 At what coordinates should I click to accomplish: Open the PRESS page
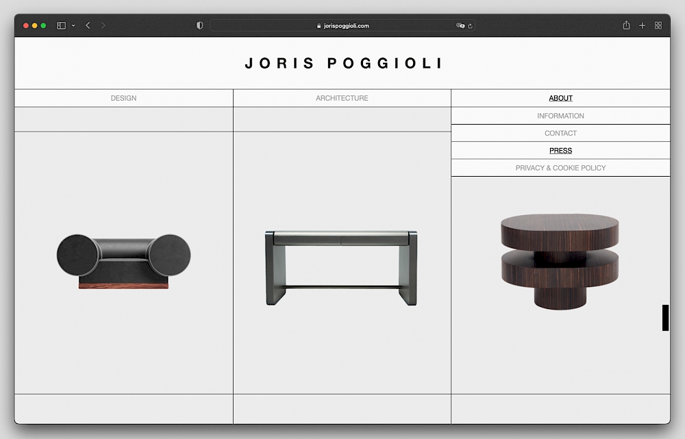pos(560,151)
